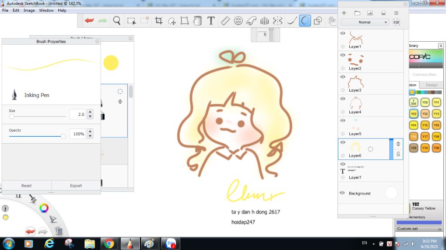Click the green Redo arrow in toolbar
The width and height of the screenshot is (446, 250).
pos(103,20)
